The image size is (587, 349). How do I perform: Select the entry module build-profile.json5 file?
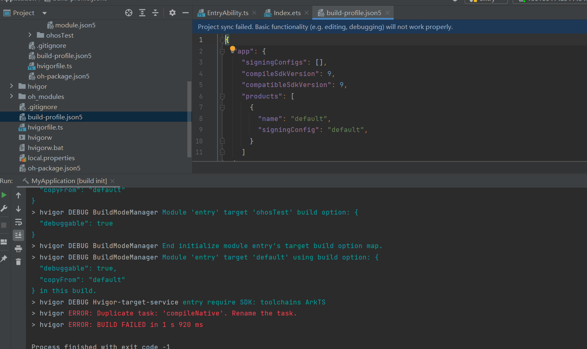pyautogui.click(x=64, y=56)
